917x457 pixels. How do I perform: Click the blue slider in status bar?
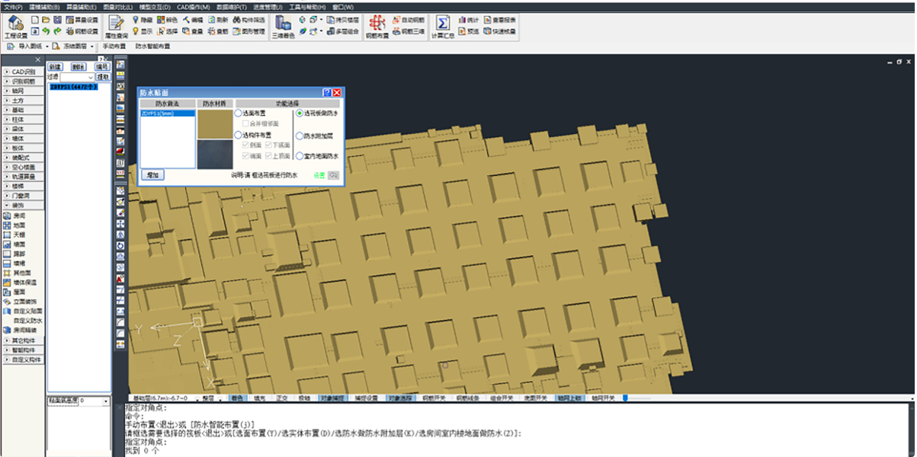coord(625,398)
